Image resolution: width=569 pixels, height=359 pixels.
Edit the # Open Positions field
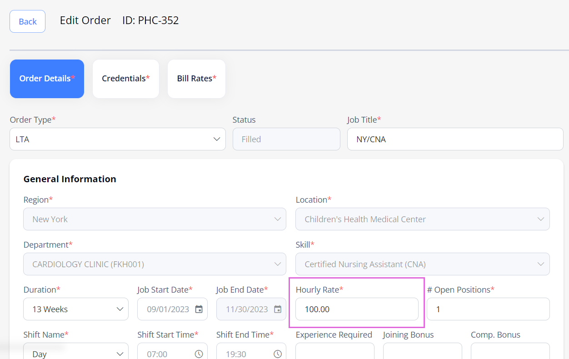[x=488, y=309]
